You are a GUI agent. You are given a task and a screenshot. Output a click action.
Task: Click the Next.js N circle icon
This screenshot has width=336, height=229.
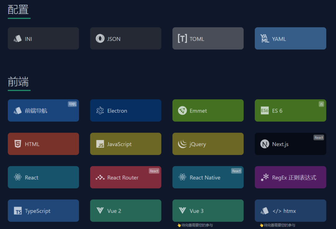point(265,144)
